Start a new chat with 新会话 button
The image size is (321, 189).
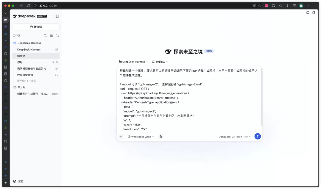coord(36,27)
